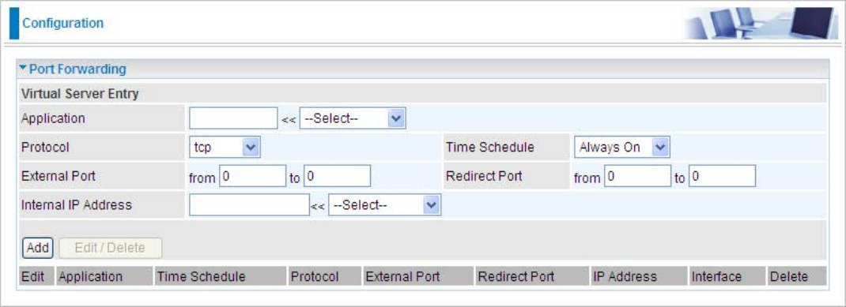Collapse the Port Forwarding section triangle
This screenshot has width=846, height=307.
pos(23,69)
